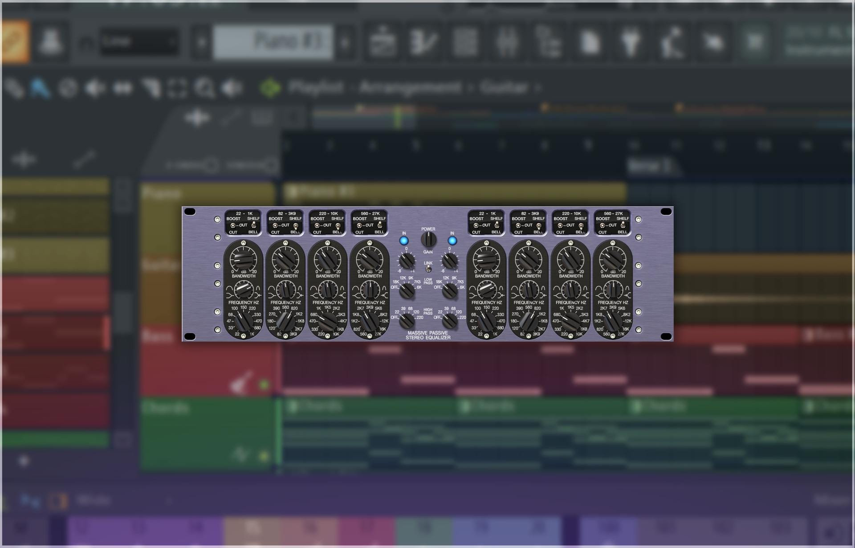Click right channel 82-3K9 band frequency knob
Image resolution: width=855 pixels, height=548 pixels.
coord(529,321)
